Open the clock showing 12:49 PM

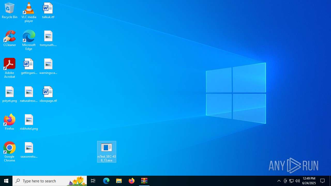pos(309,181)
